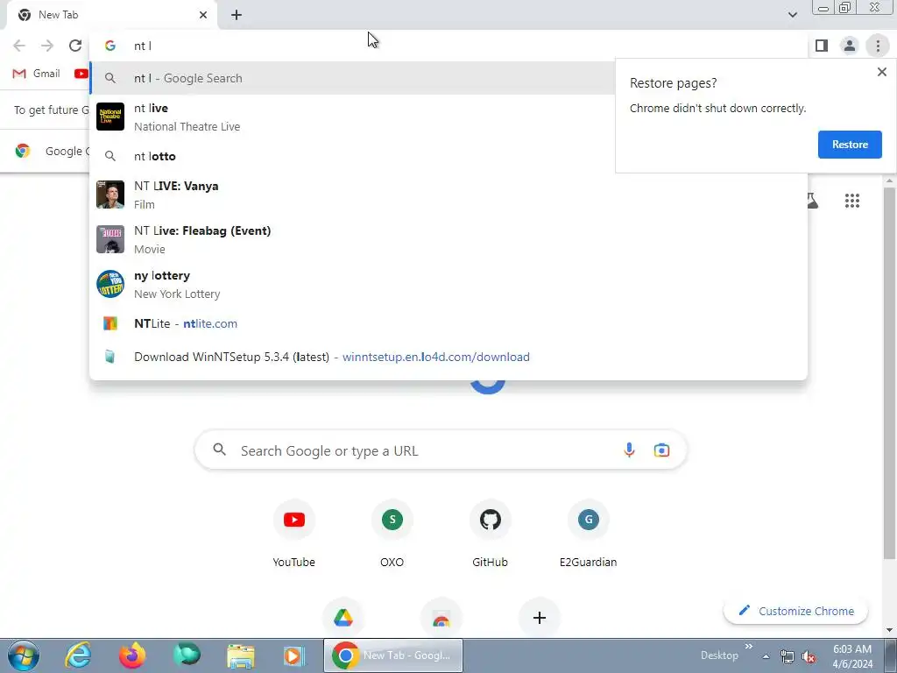The height and width of the screenshot is (673, 897).
Task: Open the Search Labs flask icon
Action: coord(812,201)
